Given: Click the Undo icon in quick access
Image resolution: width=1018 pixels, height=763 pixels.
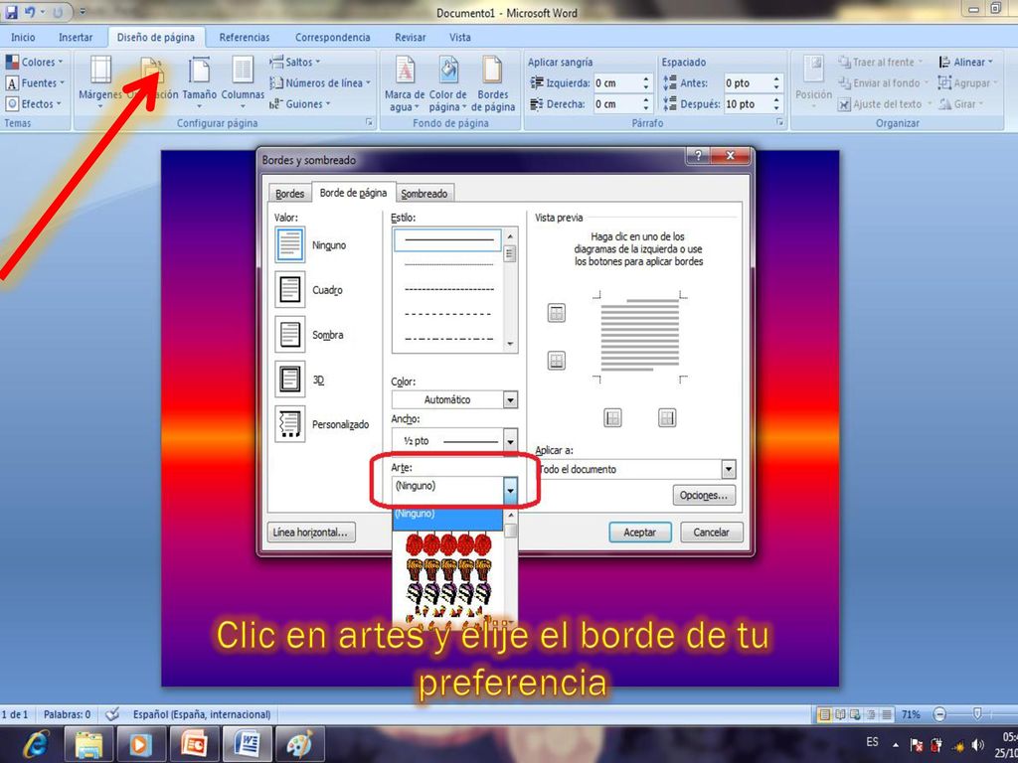Looking at the screenshot, I should [30, 12].
